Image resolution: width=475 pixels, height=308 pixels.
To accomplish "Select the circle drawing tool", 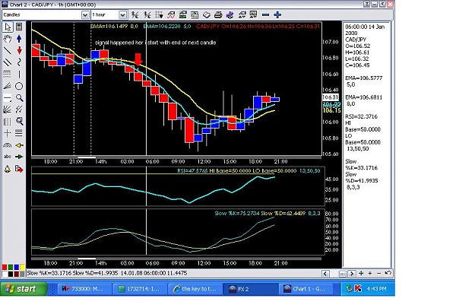I will pos(19,86).
